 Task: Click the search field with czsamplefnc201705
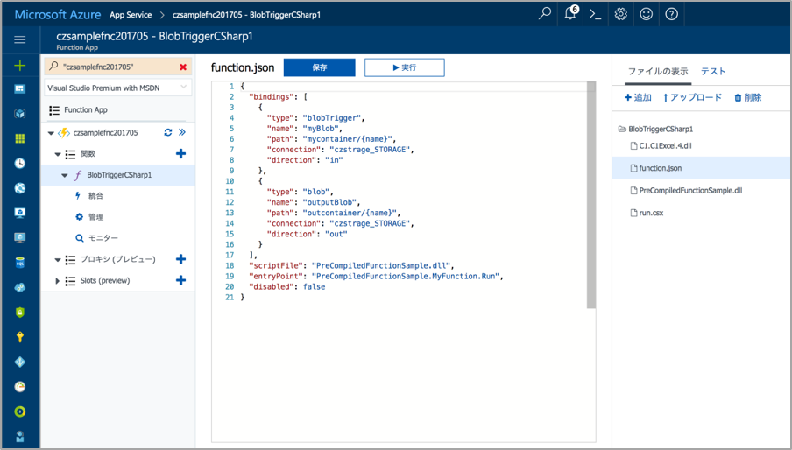118,67
